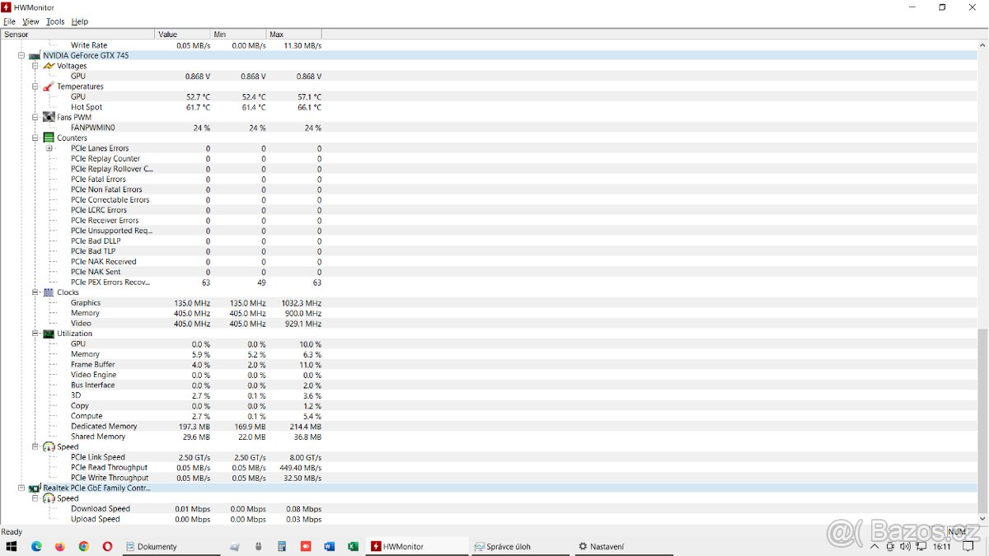Expand the PCIe Lanes Errors node

click(x=49, y=148)
